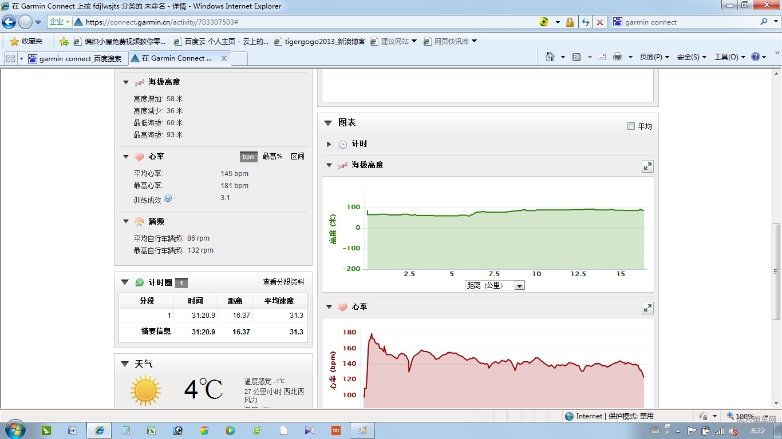Open the 工具(O) menu
This screenshot has height=439, width=782.
pyautogui.click(x=729, y=57)
